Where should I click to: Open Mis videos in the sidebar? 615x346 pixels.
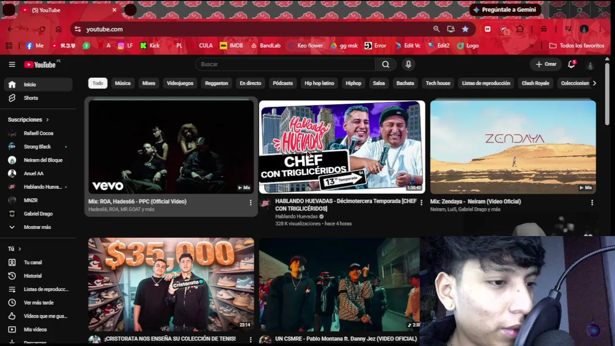[38, 330]
